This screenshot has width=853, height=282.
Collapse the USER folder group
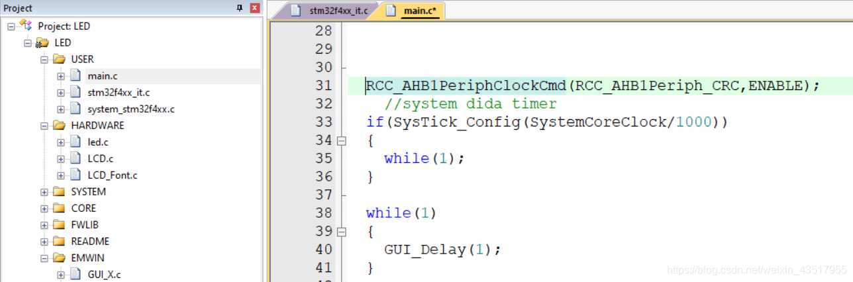[x=44, y=59]
